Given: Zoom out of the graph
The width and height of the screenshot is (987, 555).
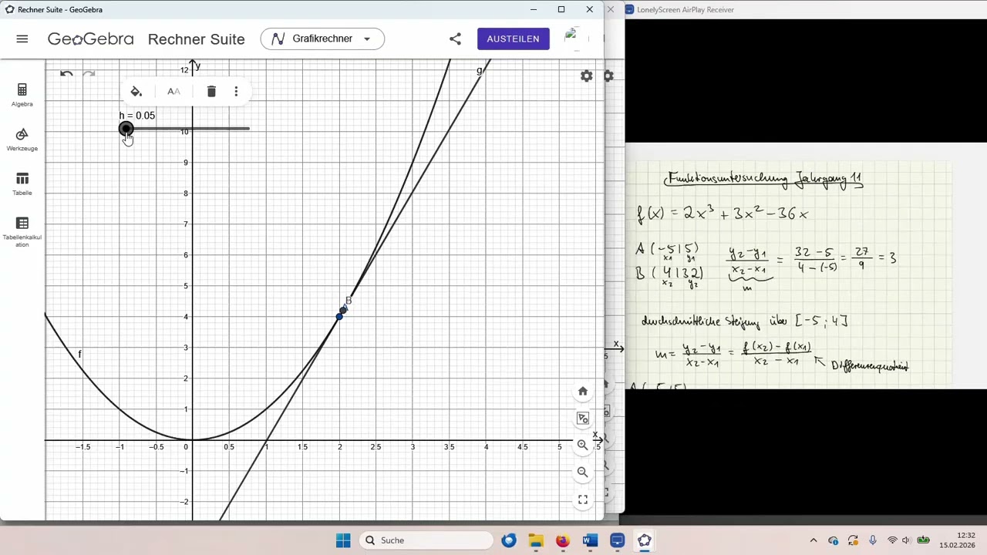Looking at the screenshot, I should [583, 472].
